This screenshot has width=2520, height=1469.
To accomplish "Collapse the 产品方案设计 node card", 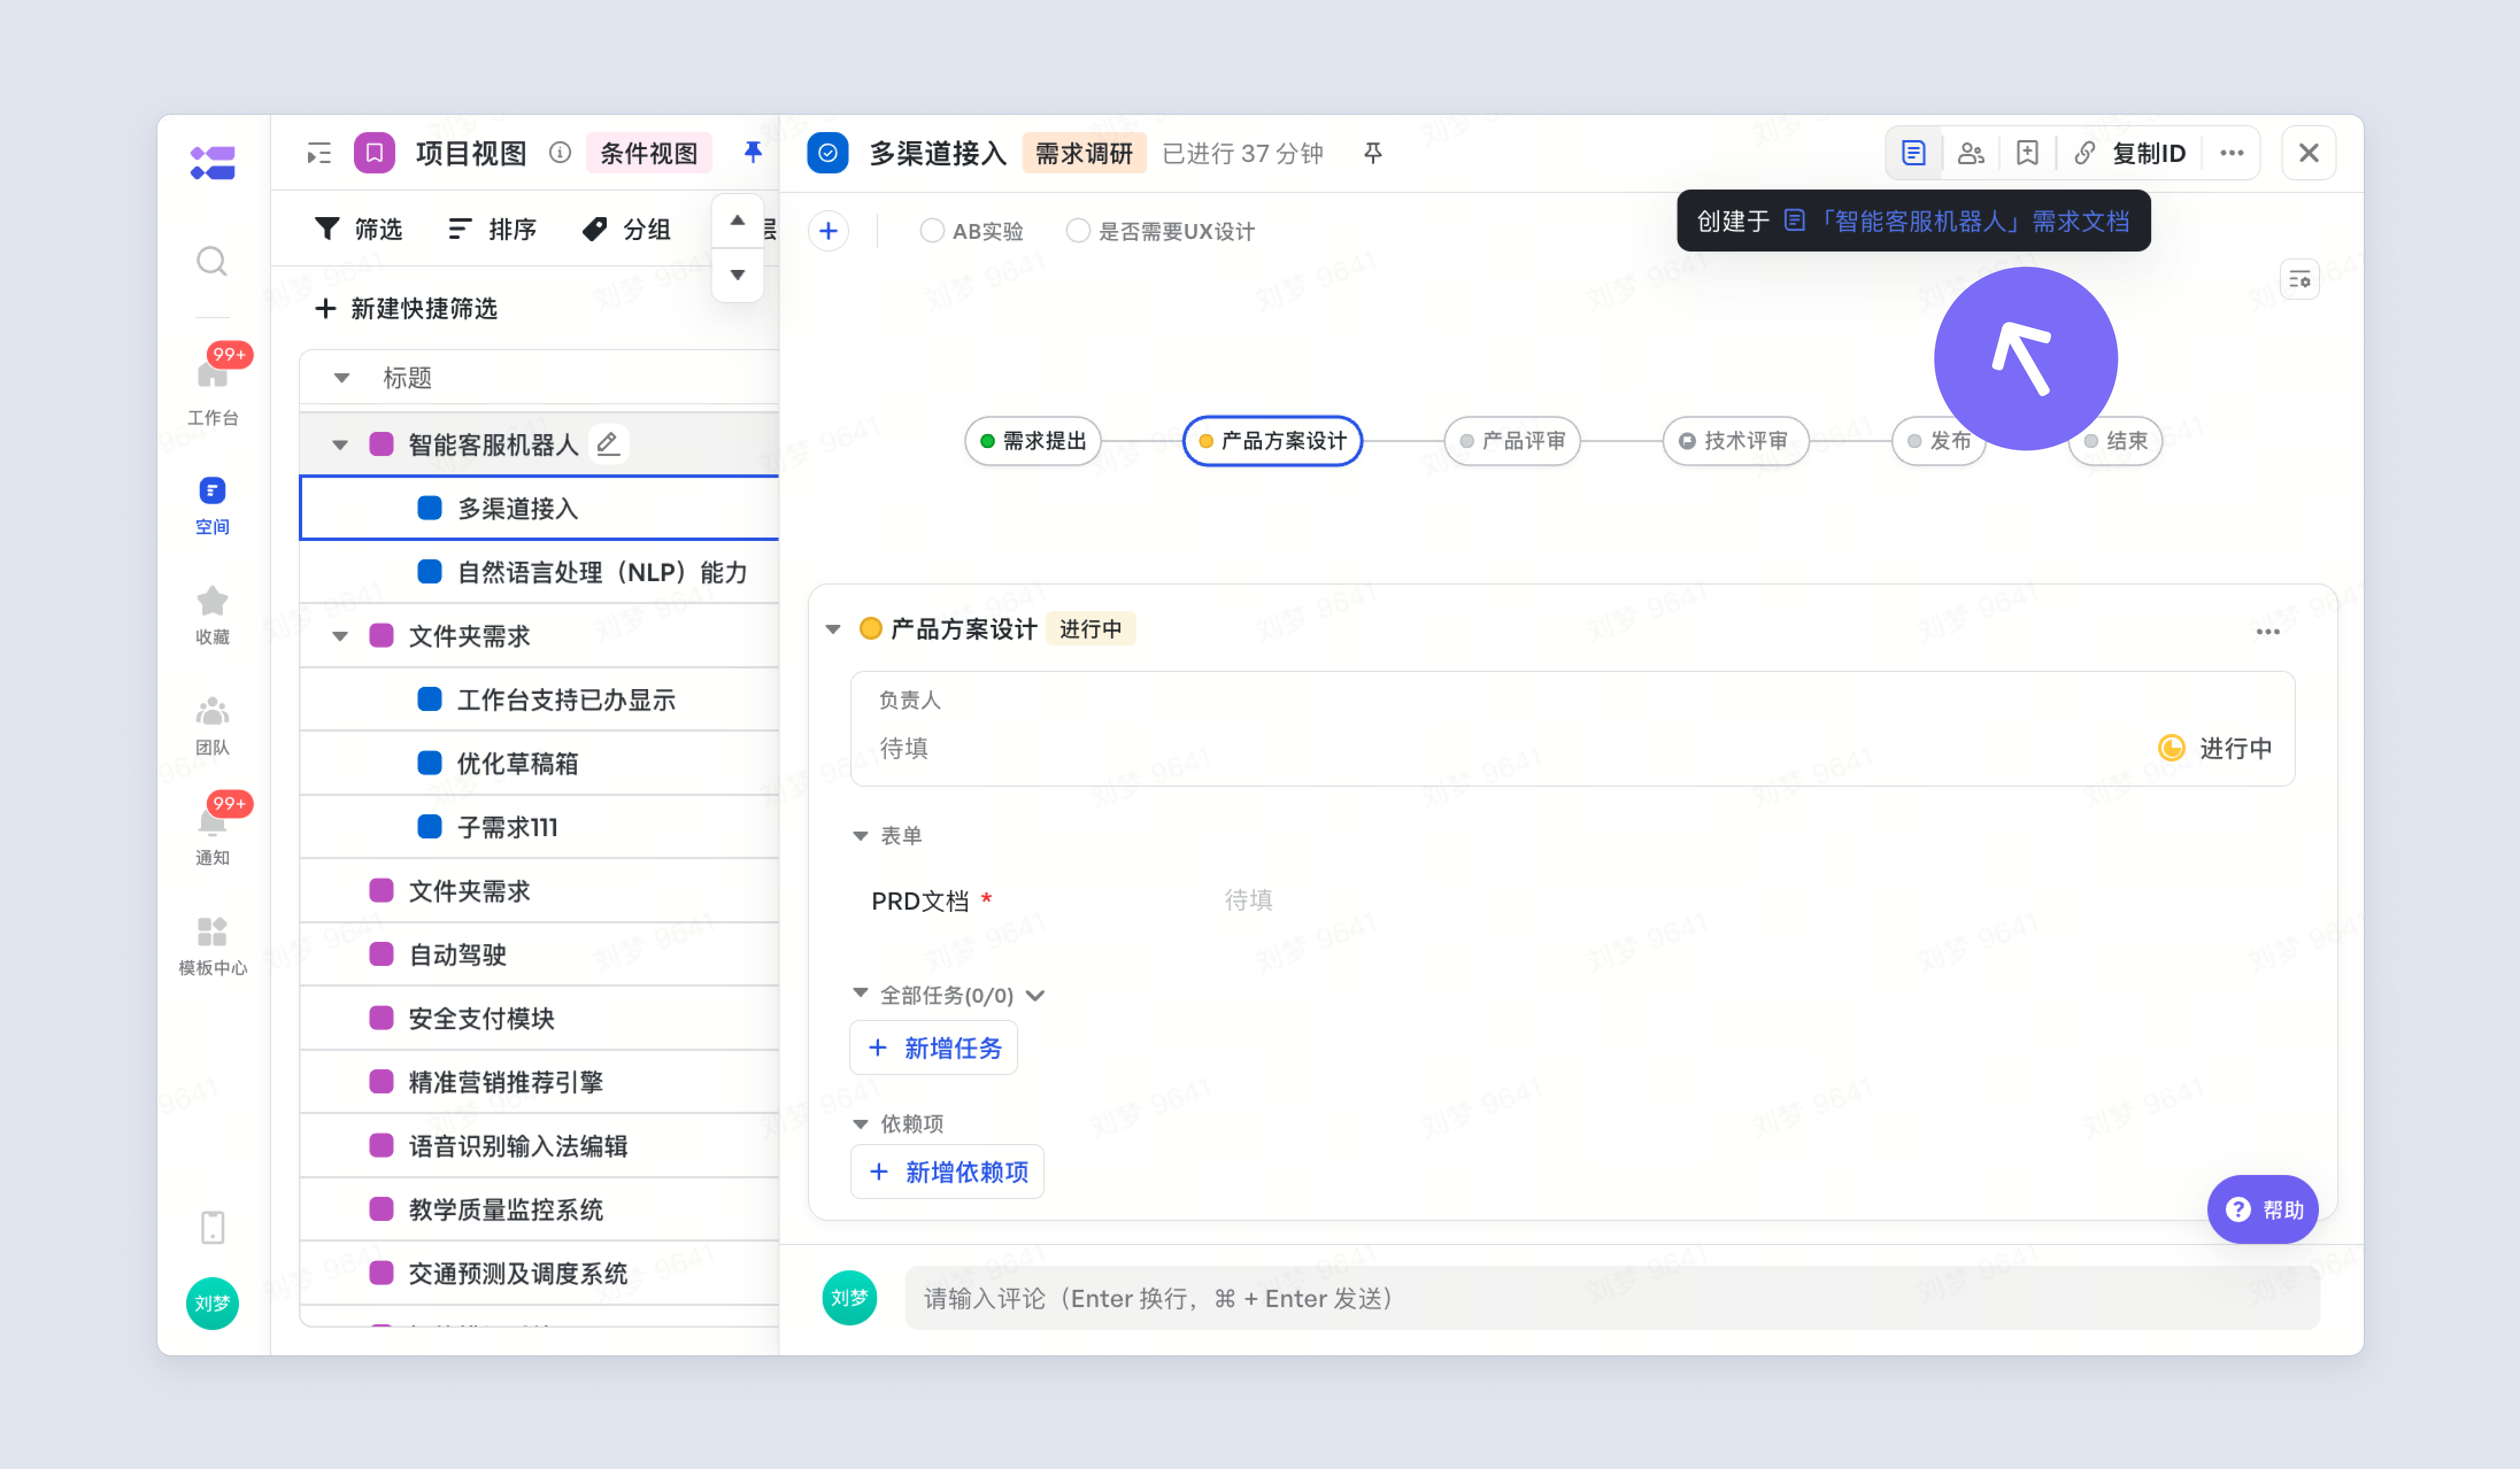I will tap(832, 629).
